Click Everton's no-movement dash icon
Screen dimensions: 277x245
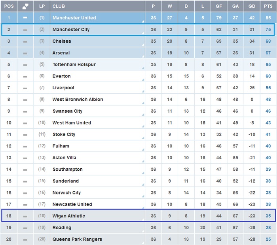[25, 76]
